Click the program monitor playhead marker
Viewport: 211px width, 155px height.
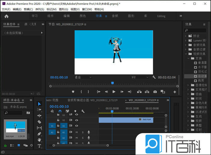pos(112,83)
